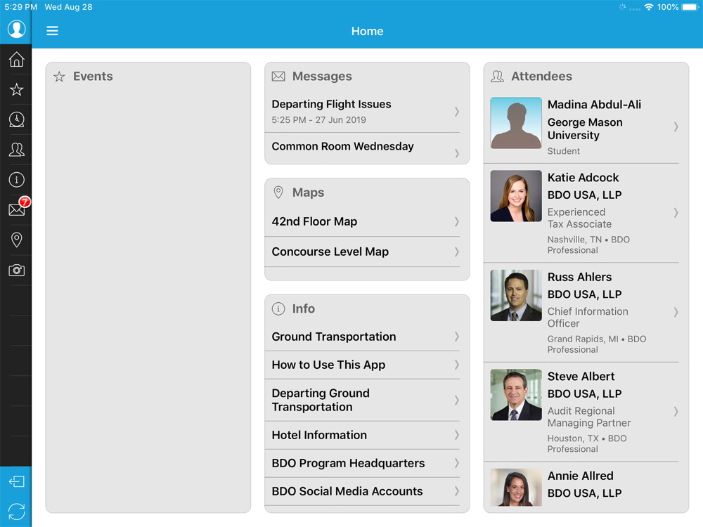This screenshot has width=703, height=527.
Task: Open messages envelope icon with badge
Action: click(18, 207)
